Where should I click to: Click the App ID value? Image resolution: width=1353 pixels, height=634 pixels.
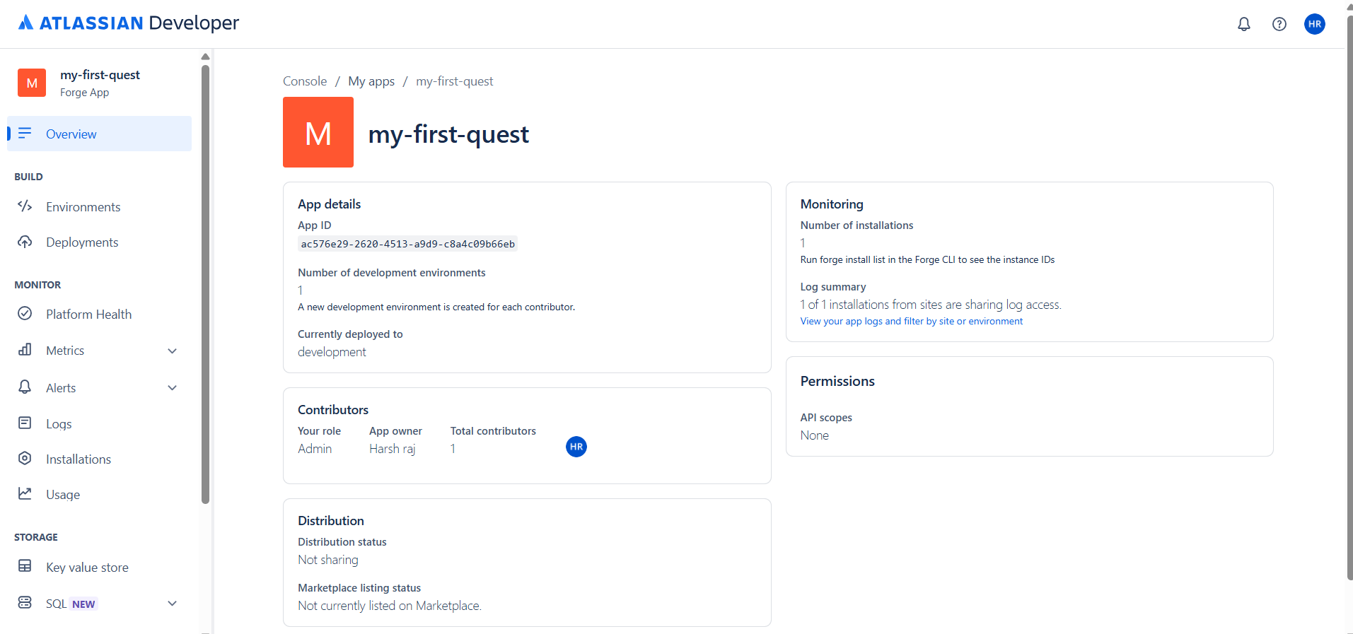click(x=407, y=244)
